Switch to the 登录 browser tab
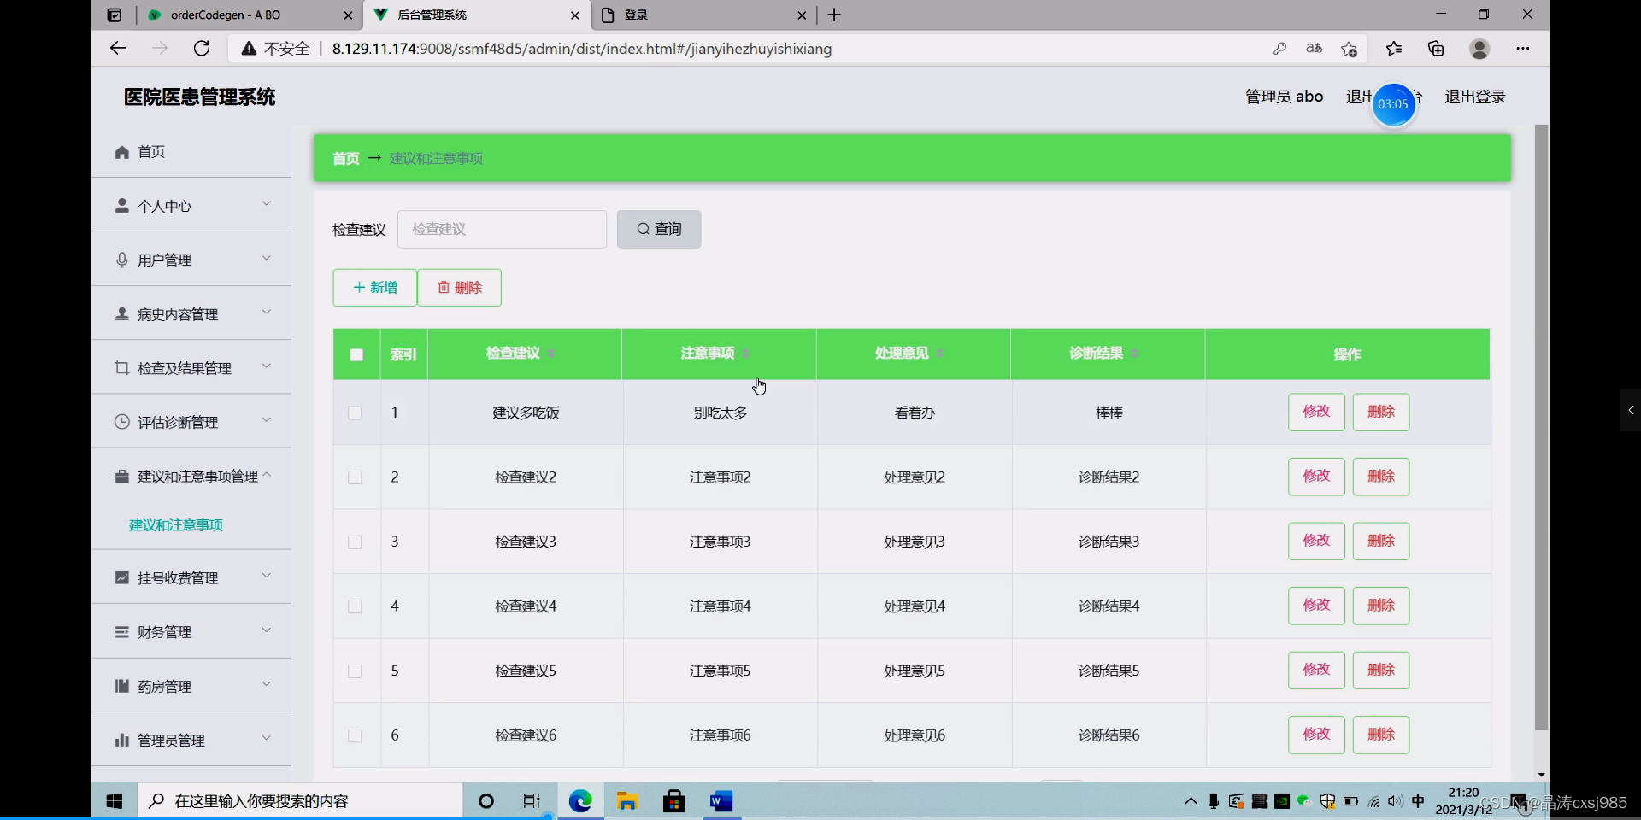Viewport: 1641px width, 820px height. coord(635,15)
